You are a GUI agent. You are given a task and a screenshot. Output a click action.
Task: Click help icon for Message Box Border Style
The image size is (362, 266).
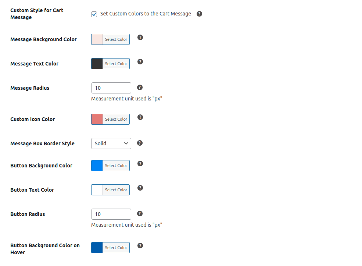coord(140,143)
